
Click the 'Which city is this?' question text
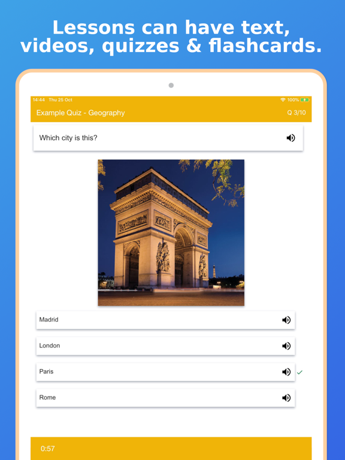point(68,138)
